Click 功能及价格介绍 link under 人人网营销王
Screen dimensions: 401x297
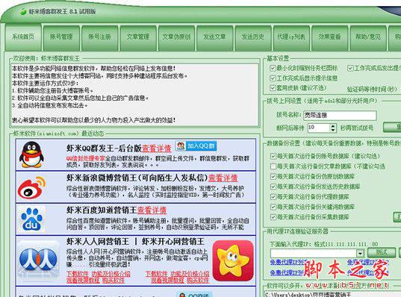point(111,274)
